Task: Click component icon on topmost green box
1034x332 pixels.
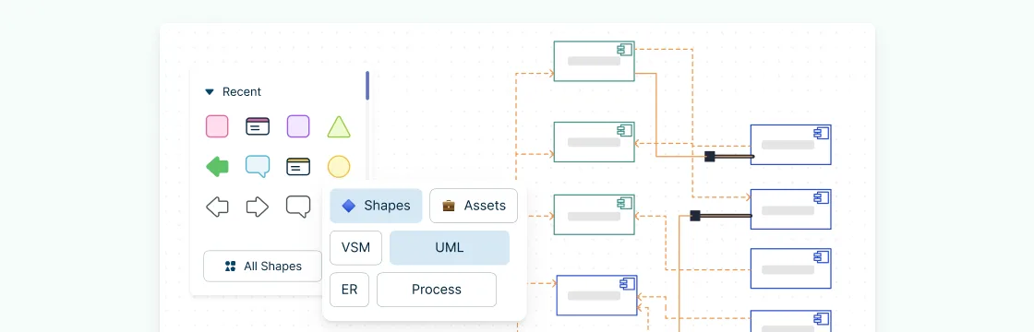Action: (624, 50)
